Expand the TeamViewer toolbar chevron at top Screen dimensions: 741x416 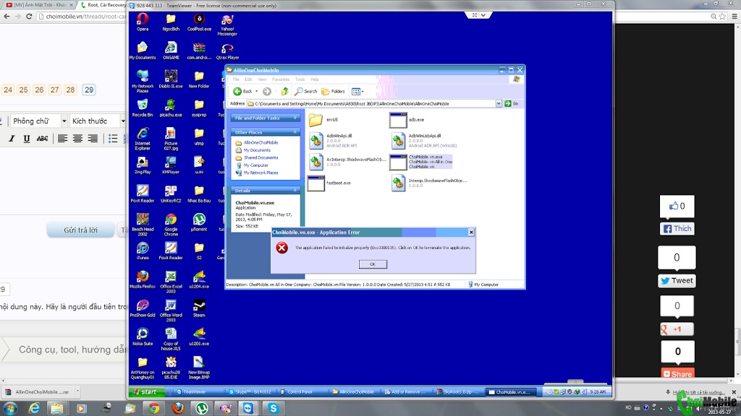tap(483, 15)
